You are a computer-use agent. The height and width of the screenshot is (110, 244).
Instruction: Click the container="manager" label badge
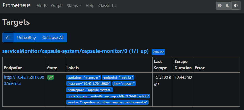click(84, 77)
